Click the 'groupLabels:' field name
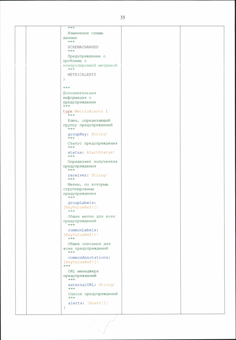The width and height of the screenshot is (236, 340). click(81, 203)
